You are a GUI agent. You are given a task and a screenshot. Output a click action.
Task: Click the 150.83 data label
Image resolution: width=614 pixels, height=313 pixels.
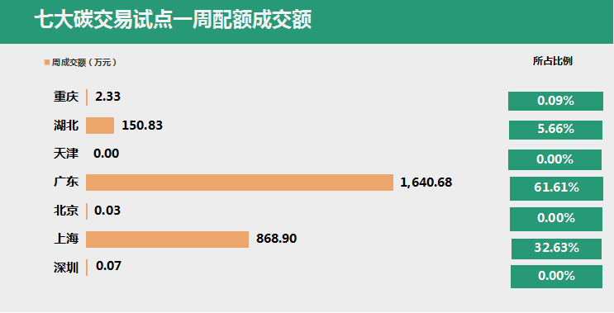pyautogui.click(x=142, y=126)
